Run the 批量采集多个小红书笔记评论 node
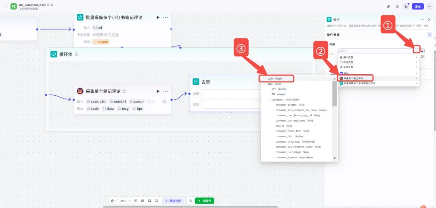Viewport: 436px width, 208px height. (158, 17)
